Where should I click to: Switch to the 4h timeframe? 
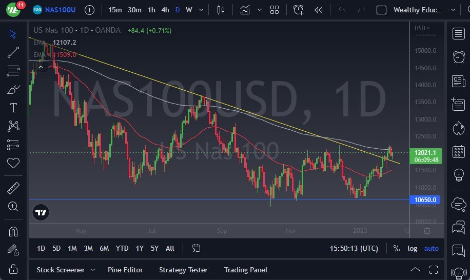(x=165, y=10)
